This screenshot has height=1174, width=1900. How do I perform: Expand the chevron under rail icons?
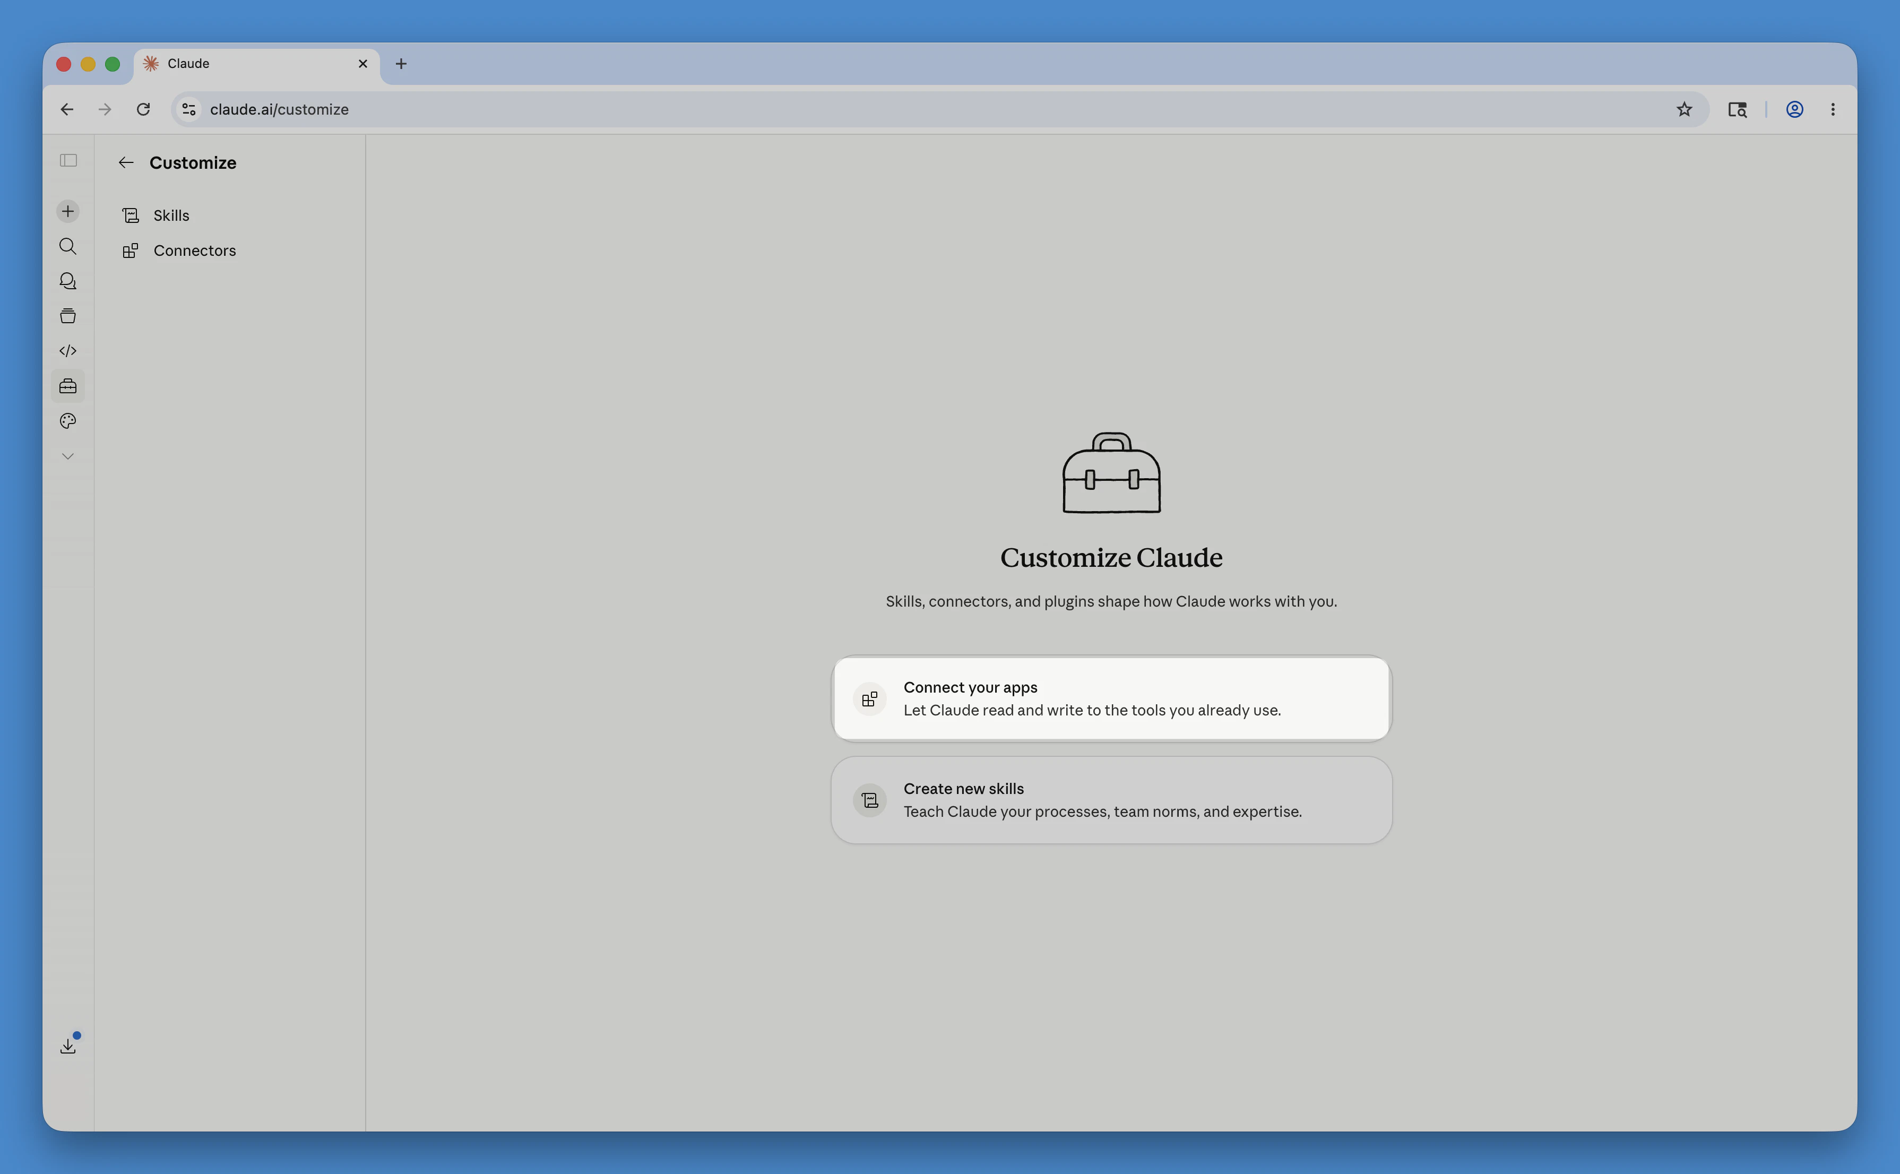(x=68, y=456)
